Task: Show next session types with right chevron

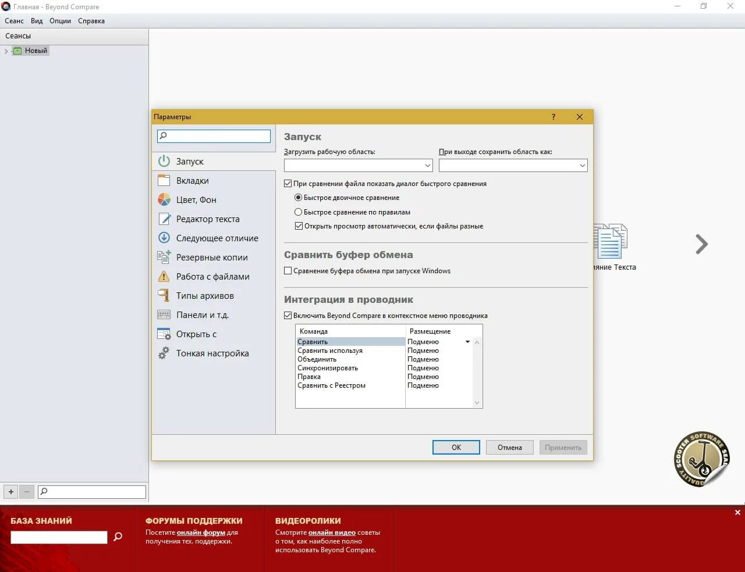Action: [x=702, y=244]
